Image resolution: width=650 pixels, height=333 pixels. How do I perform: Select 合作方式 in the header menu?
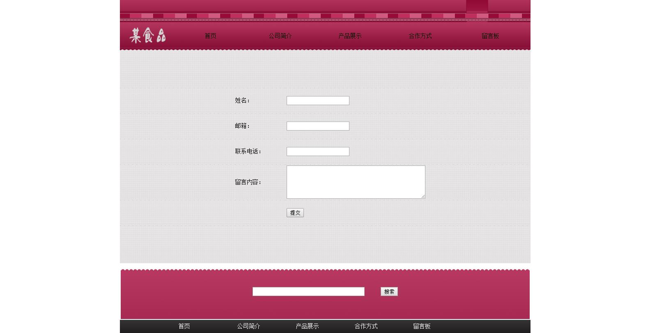pyautogui.click(x=420, y=36)
